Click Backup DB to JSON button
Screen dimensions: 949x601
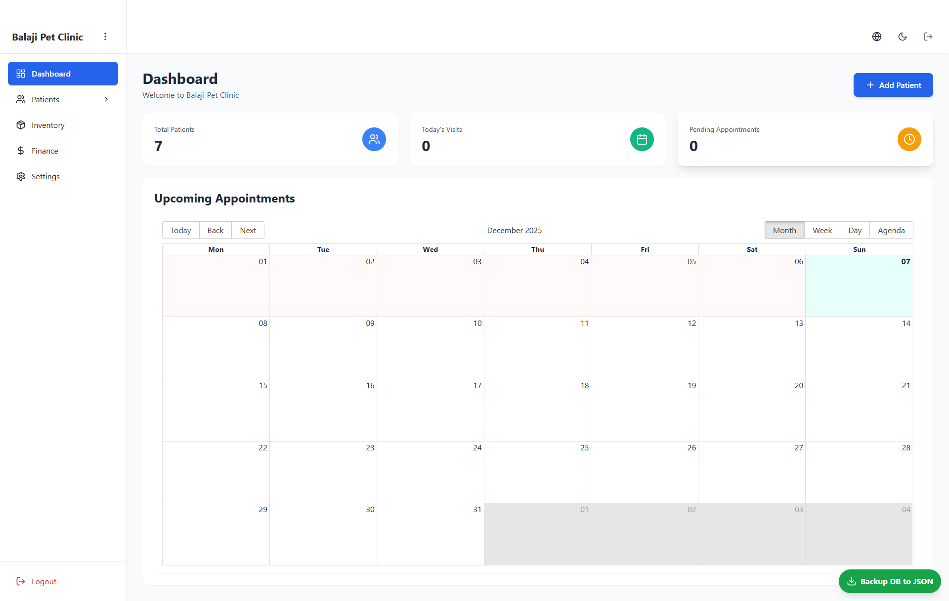click(x=889, y=581)
